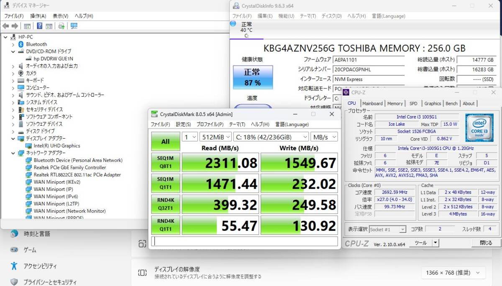
Task: Click the Intel Core i3 logo in CPU-Z
Action: [479, 128]
